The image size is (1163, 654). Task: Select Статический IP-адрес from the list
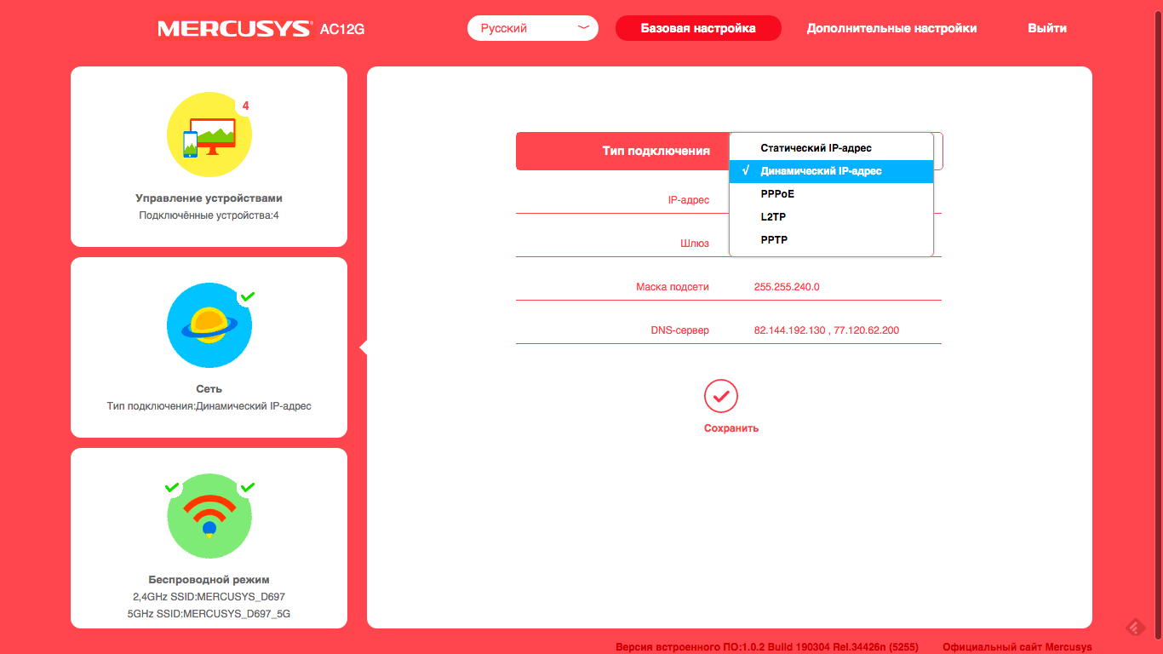pos(816,148)
